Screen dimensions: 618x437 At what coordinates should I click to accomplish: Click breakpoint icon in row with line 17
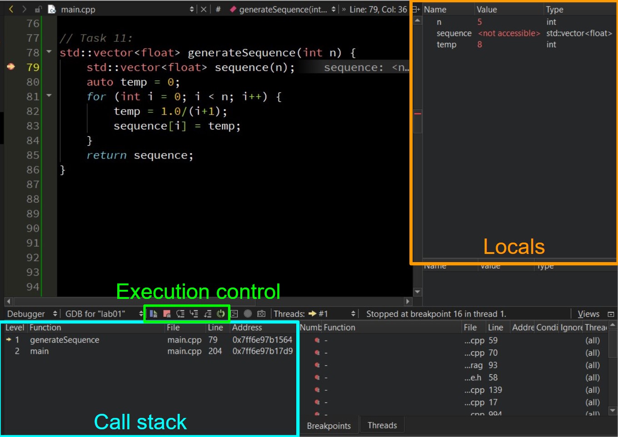click(x=317, y=402)
